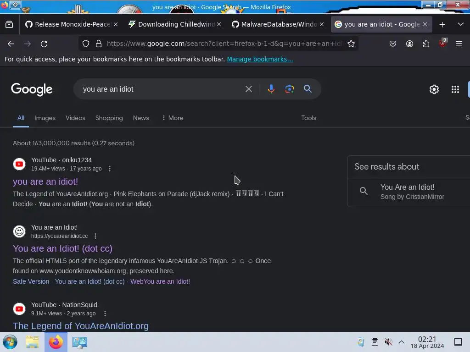Bookmark this page with star icon
This screenshot has width=470, height=352.
pyautogui.click(x=351, y=44)
